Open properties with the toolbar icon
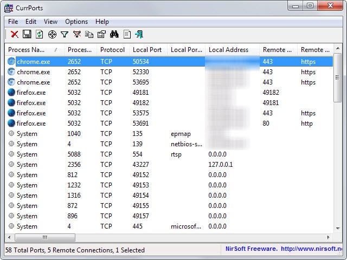 101,35
